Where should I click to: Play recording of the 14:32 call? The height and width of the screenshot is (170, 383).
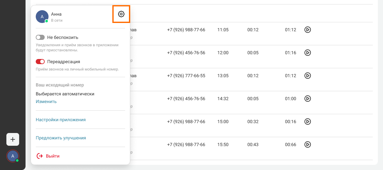tap(307, 99)
